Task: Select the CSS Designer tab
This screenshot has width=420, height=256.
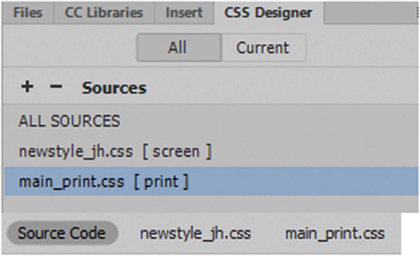Action: 268,13
